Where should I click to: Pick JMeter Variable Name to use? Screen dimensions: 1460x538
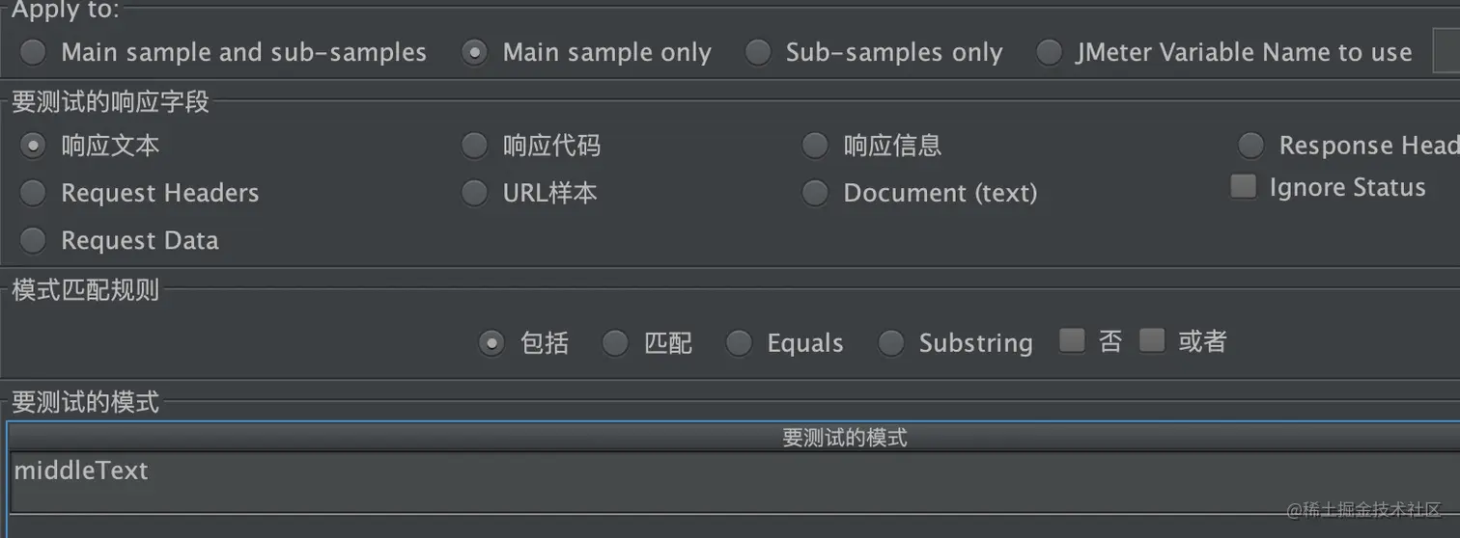pyautogui.click(x=1050, y=53)
